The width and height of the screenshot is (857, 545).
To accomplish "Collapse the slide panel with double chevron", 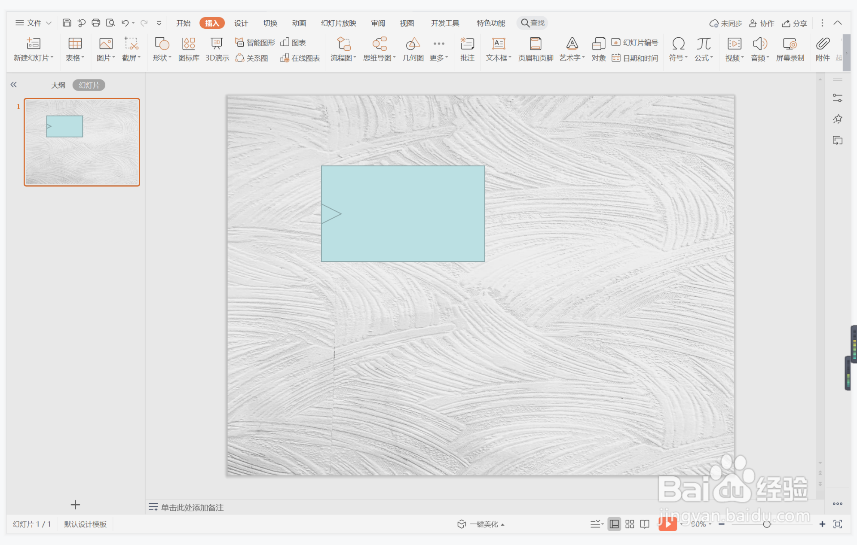I will (x=14, y=85).
